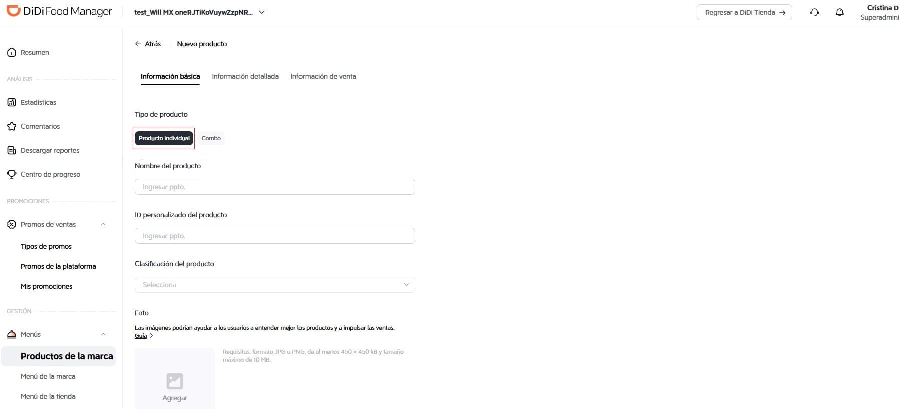Click the Promos de ventas percent icon

click(12, 224)
